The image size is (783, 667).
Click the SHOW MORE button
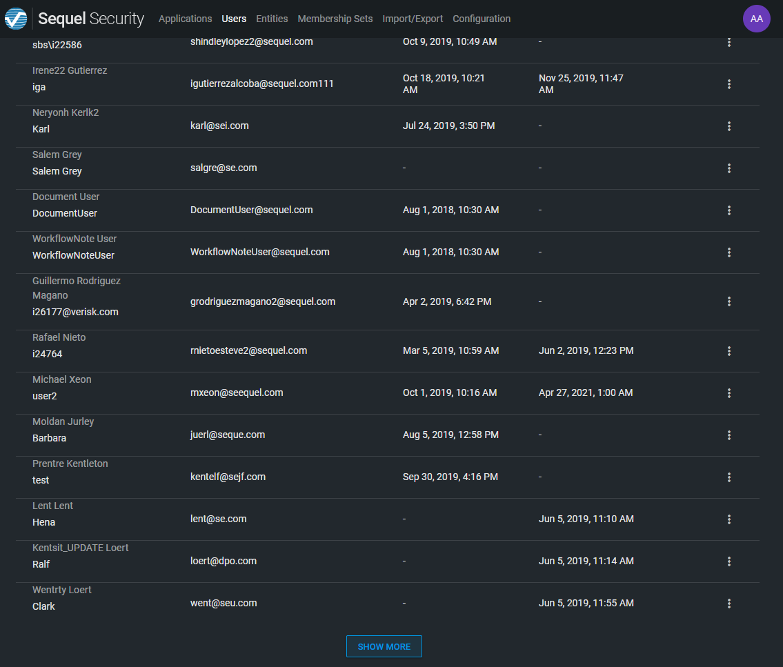pos(384,646)
